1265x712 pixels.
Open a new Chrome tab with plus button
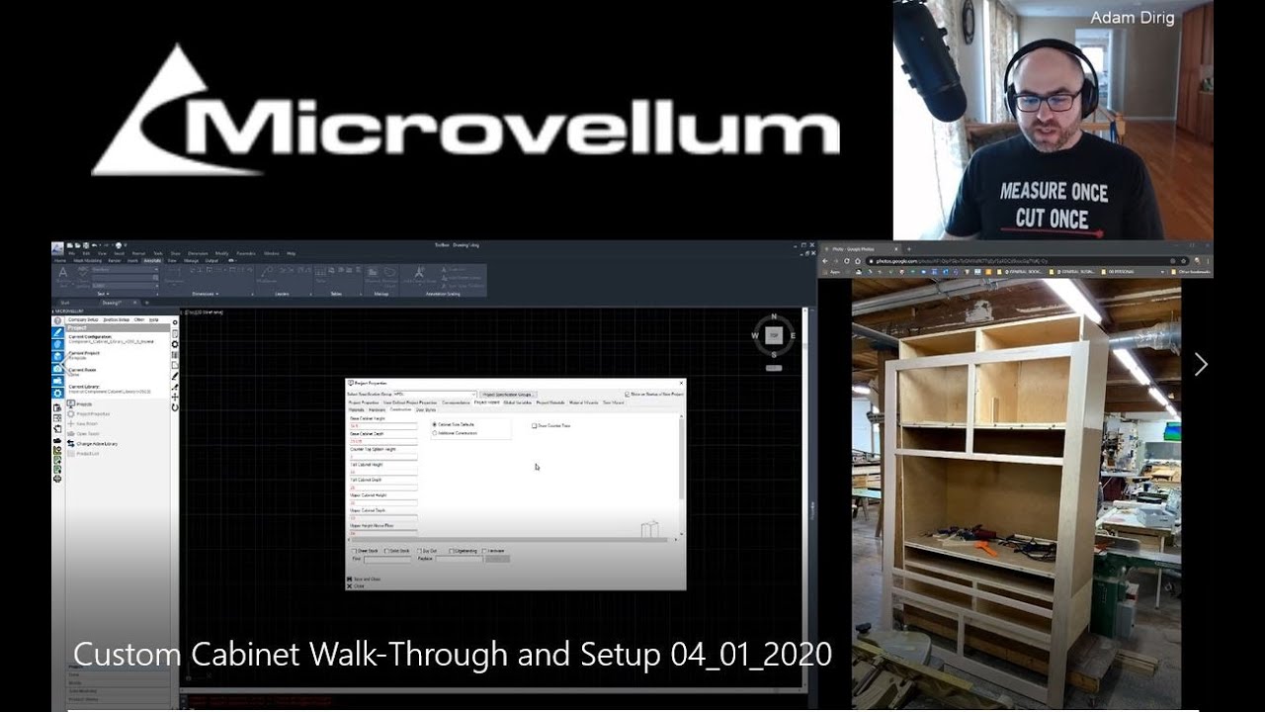tap(909, 249)
